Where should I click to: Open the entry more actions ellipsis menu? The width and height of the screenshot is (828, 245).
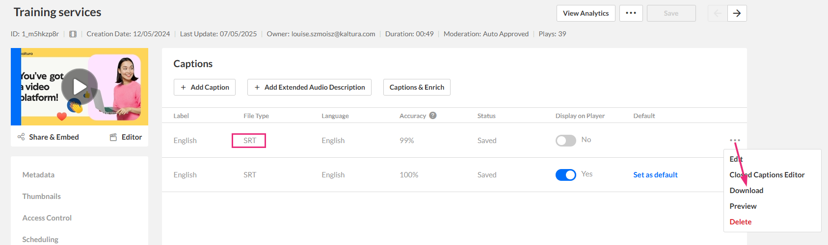(631, 13)
